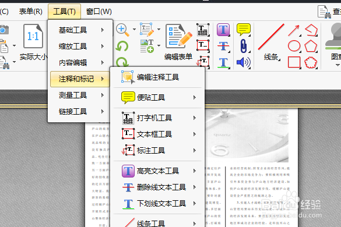The image size is (341, 227).
Task: Choose 文本框工具 from submenu
Action: pos(157,134)
